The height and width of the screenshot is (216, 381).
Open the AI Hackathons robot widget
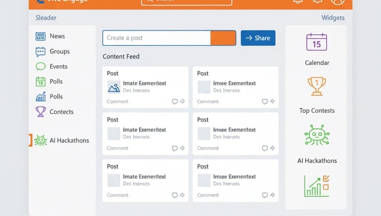pos(317,135)
